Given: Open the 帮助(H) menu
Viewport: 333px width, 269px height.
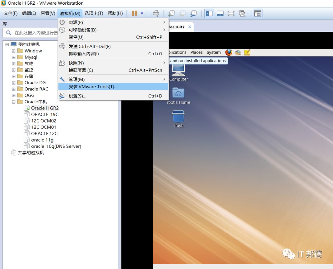Looking at the screenshot, I should 115,13.
